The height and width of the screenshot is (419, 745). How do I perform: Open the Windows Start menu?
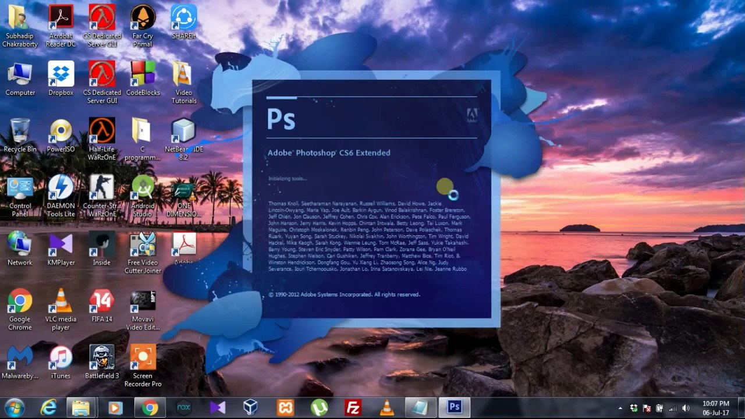pyautogui.click(x=14, y=407)
